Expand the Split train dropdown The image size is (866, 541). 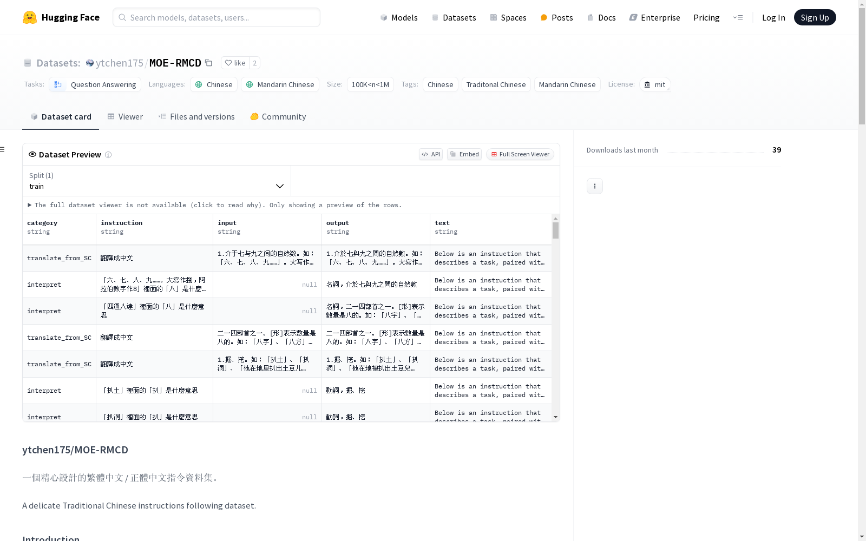[x=157, y=181]
